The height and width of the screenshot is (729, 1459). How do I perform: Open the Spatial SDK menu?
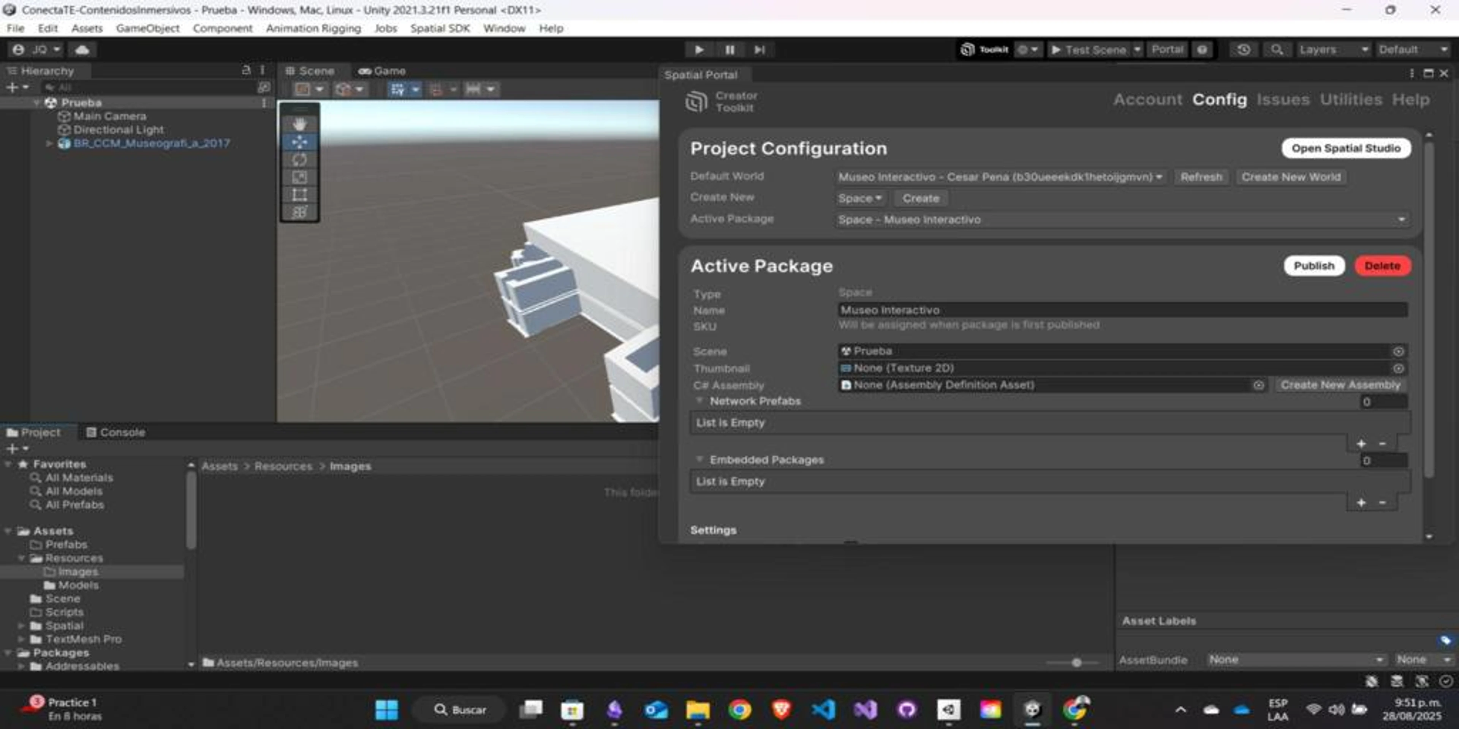click(440, 28)
